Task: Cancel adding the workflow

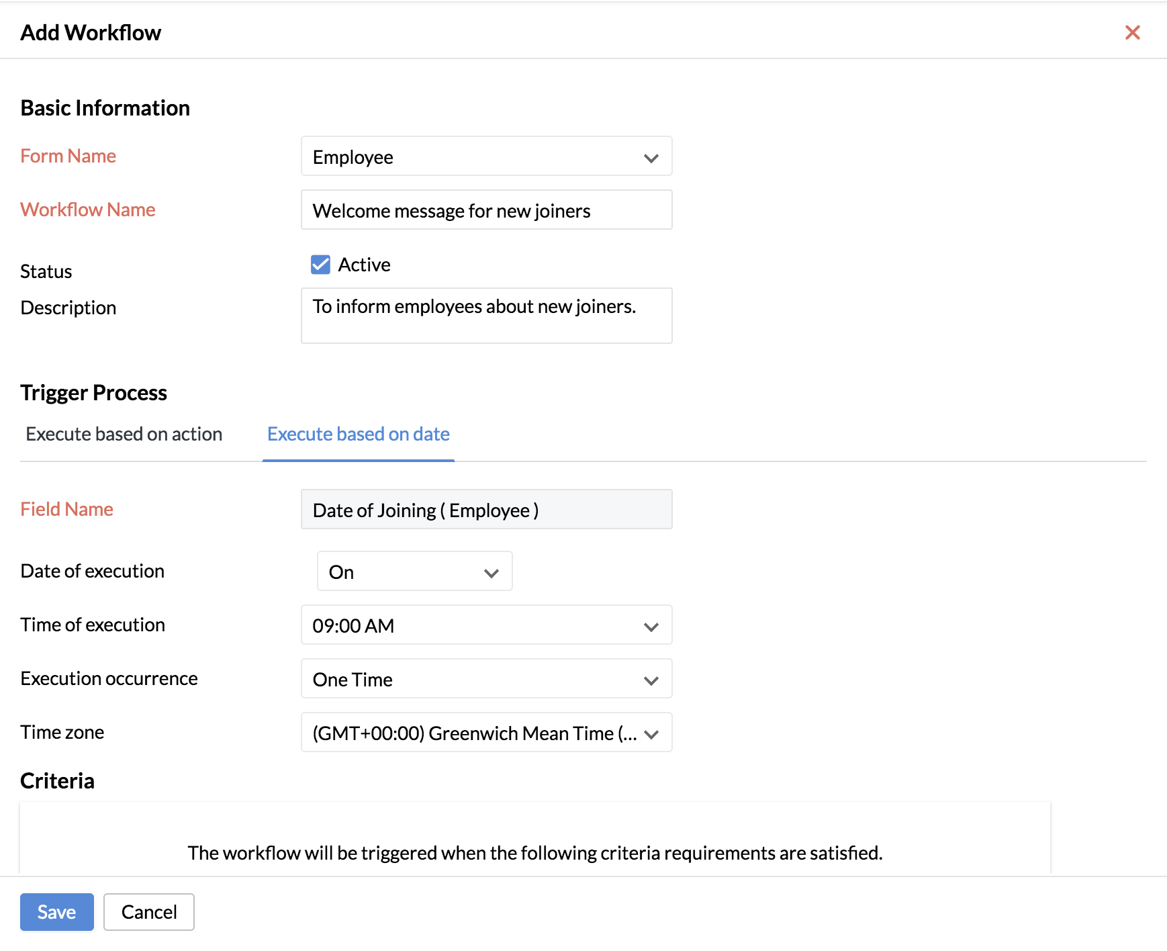Action: click(x=149, y=912)
